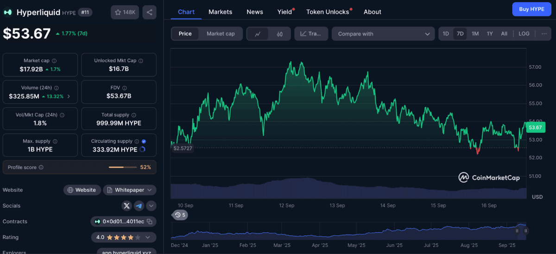Screen dimensions: 556x254
Task: Click the 333.92M HYPE circulating supply value
Action: [x=114, y=149]
